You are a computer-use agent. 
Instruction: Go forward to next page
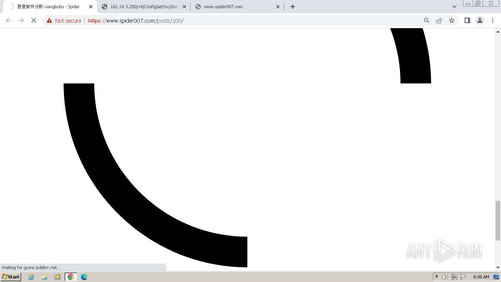coord(21,20)
